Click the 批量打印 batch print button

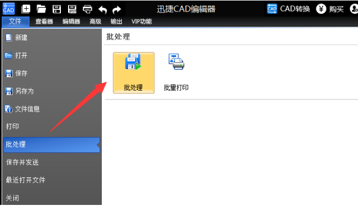pyautogui.click(x=176, y=73)
